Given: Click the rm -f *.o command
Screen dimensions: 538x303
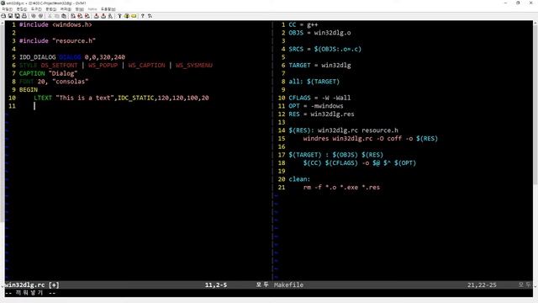Looking at the screenshot, I should tap(341, 188).
